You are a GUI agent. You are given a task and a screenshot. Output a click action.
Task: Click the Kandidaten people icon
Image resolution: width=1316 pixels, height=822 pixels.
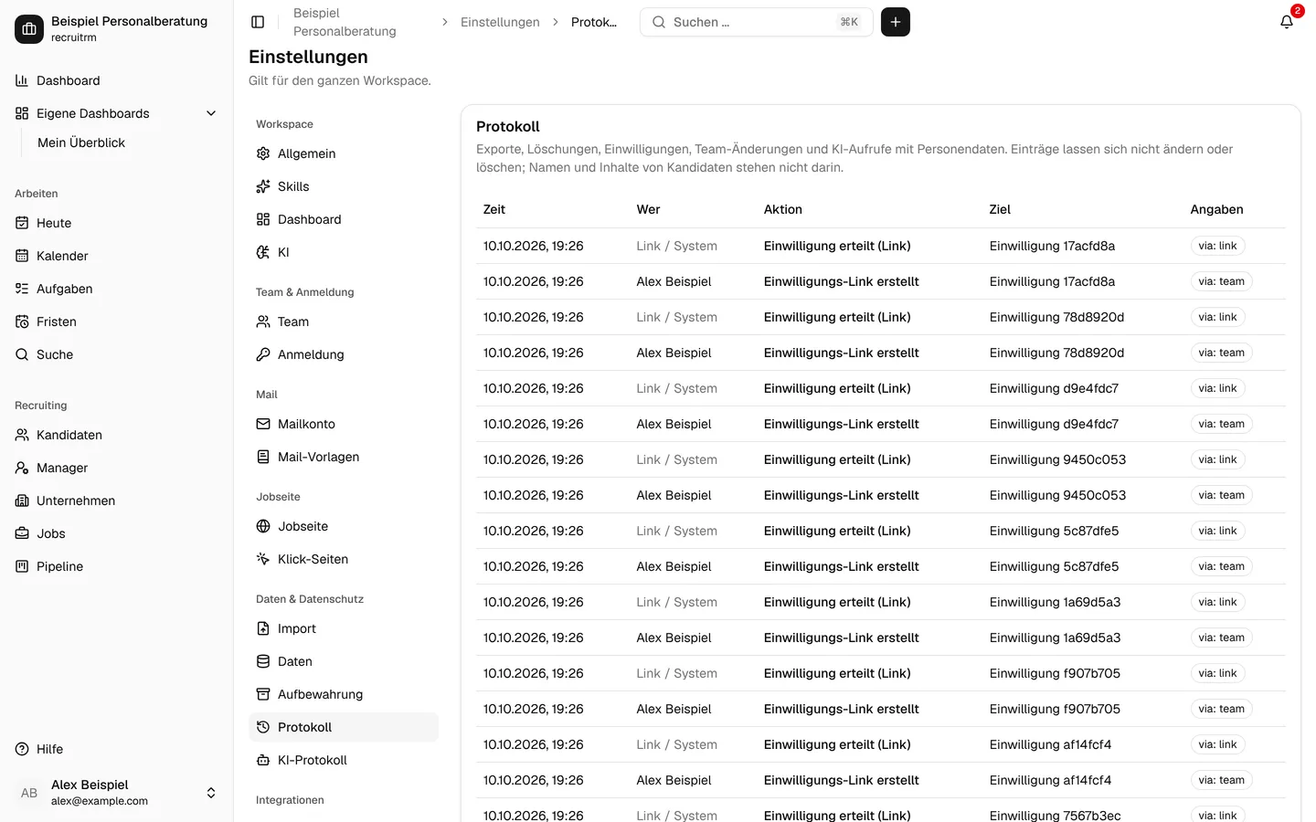[x=22, y=435]
